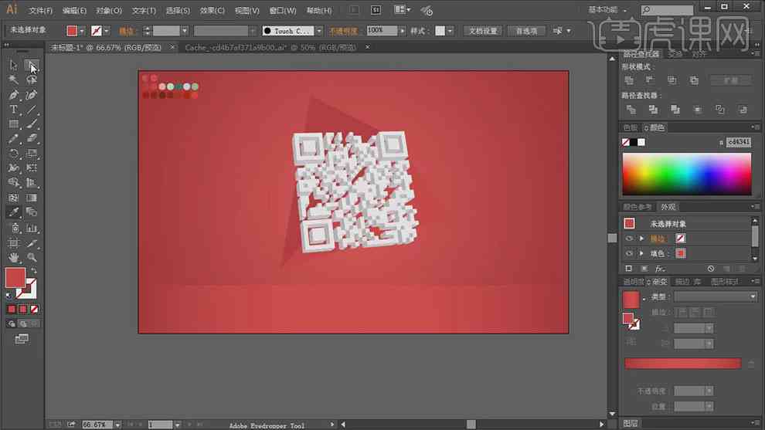This screenshot has width=765, height=430.
Task: Open the 效果(C) menu
Action: point(212,10)
